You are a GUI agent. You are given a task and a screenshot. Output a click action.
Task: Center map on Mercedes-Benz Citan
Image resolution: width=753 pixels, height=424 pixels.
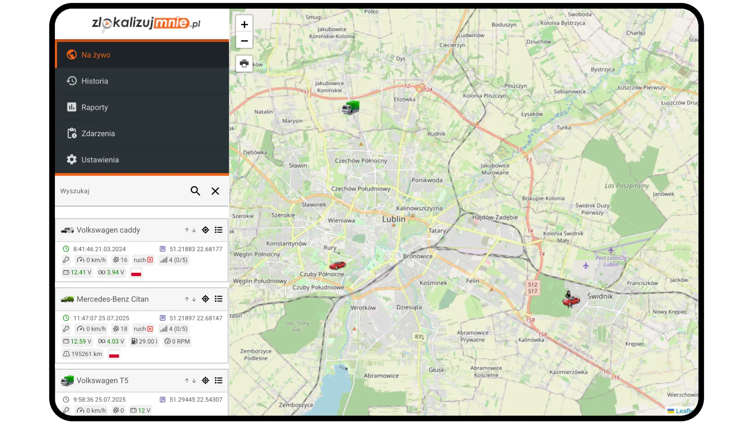point(206,299)
